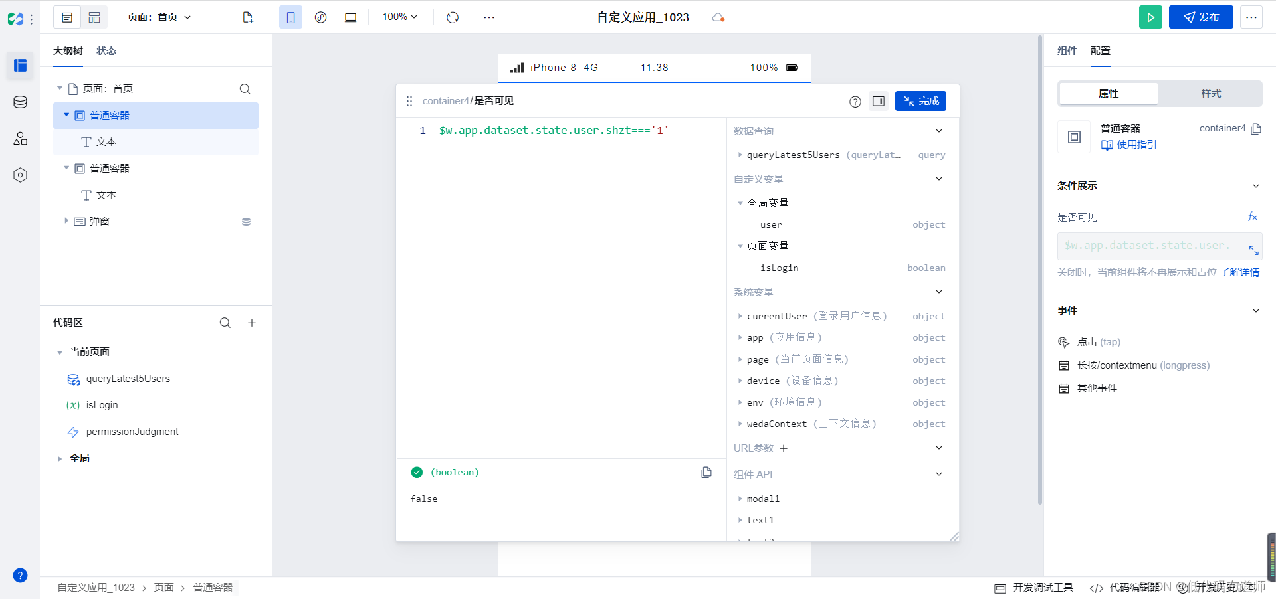Open the rightmost ellipsis menu button
Viewport: 1276px width, 599px height.
(1251, 17)
